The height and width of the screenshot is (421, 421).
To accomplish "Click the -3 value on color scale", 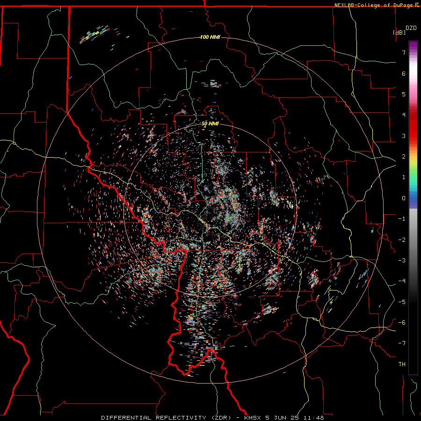I will coord(402,260).
